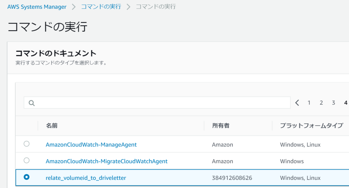Click the 名前 column header
The height and width of the screenshot is (188, 349).
(52, 126)
